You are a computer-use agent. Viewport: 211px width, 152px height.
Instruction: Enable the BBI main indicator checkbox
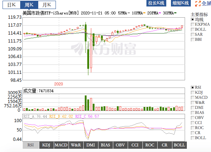point(193,40)
